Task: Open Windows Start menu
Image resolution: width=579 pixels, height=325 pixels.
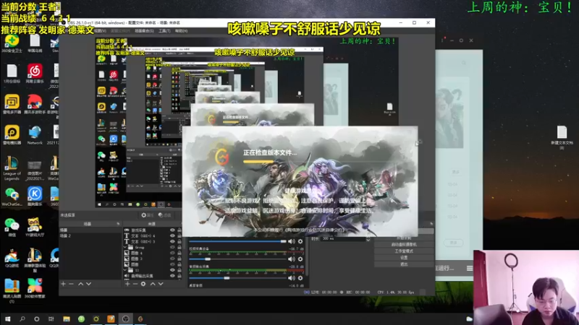Action: 7,318
